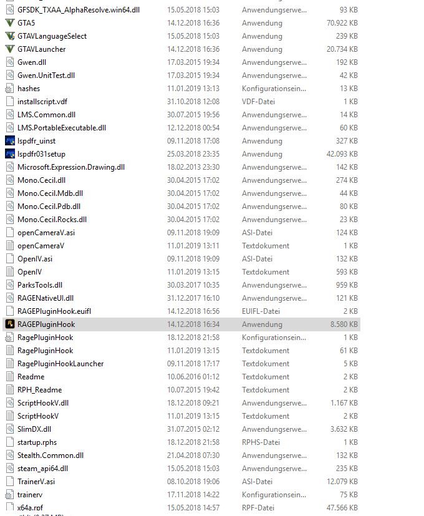Click the date 08.10.2018 19:06
Screen dimensions: 424x516
tap(193, 482)
